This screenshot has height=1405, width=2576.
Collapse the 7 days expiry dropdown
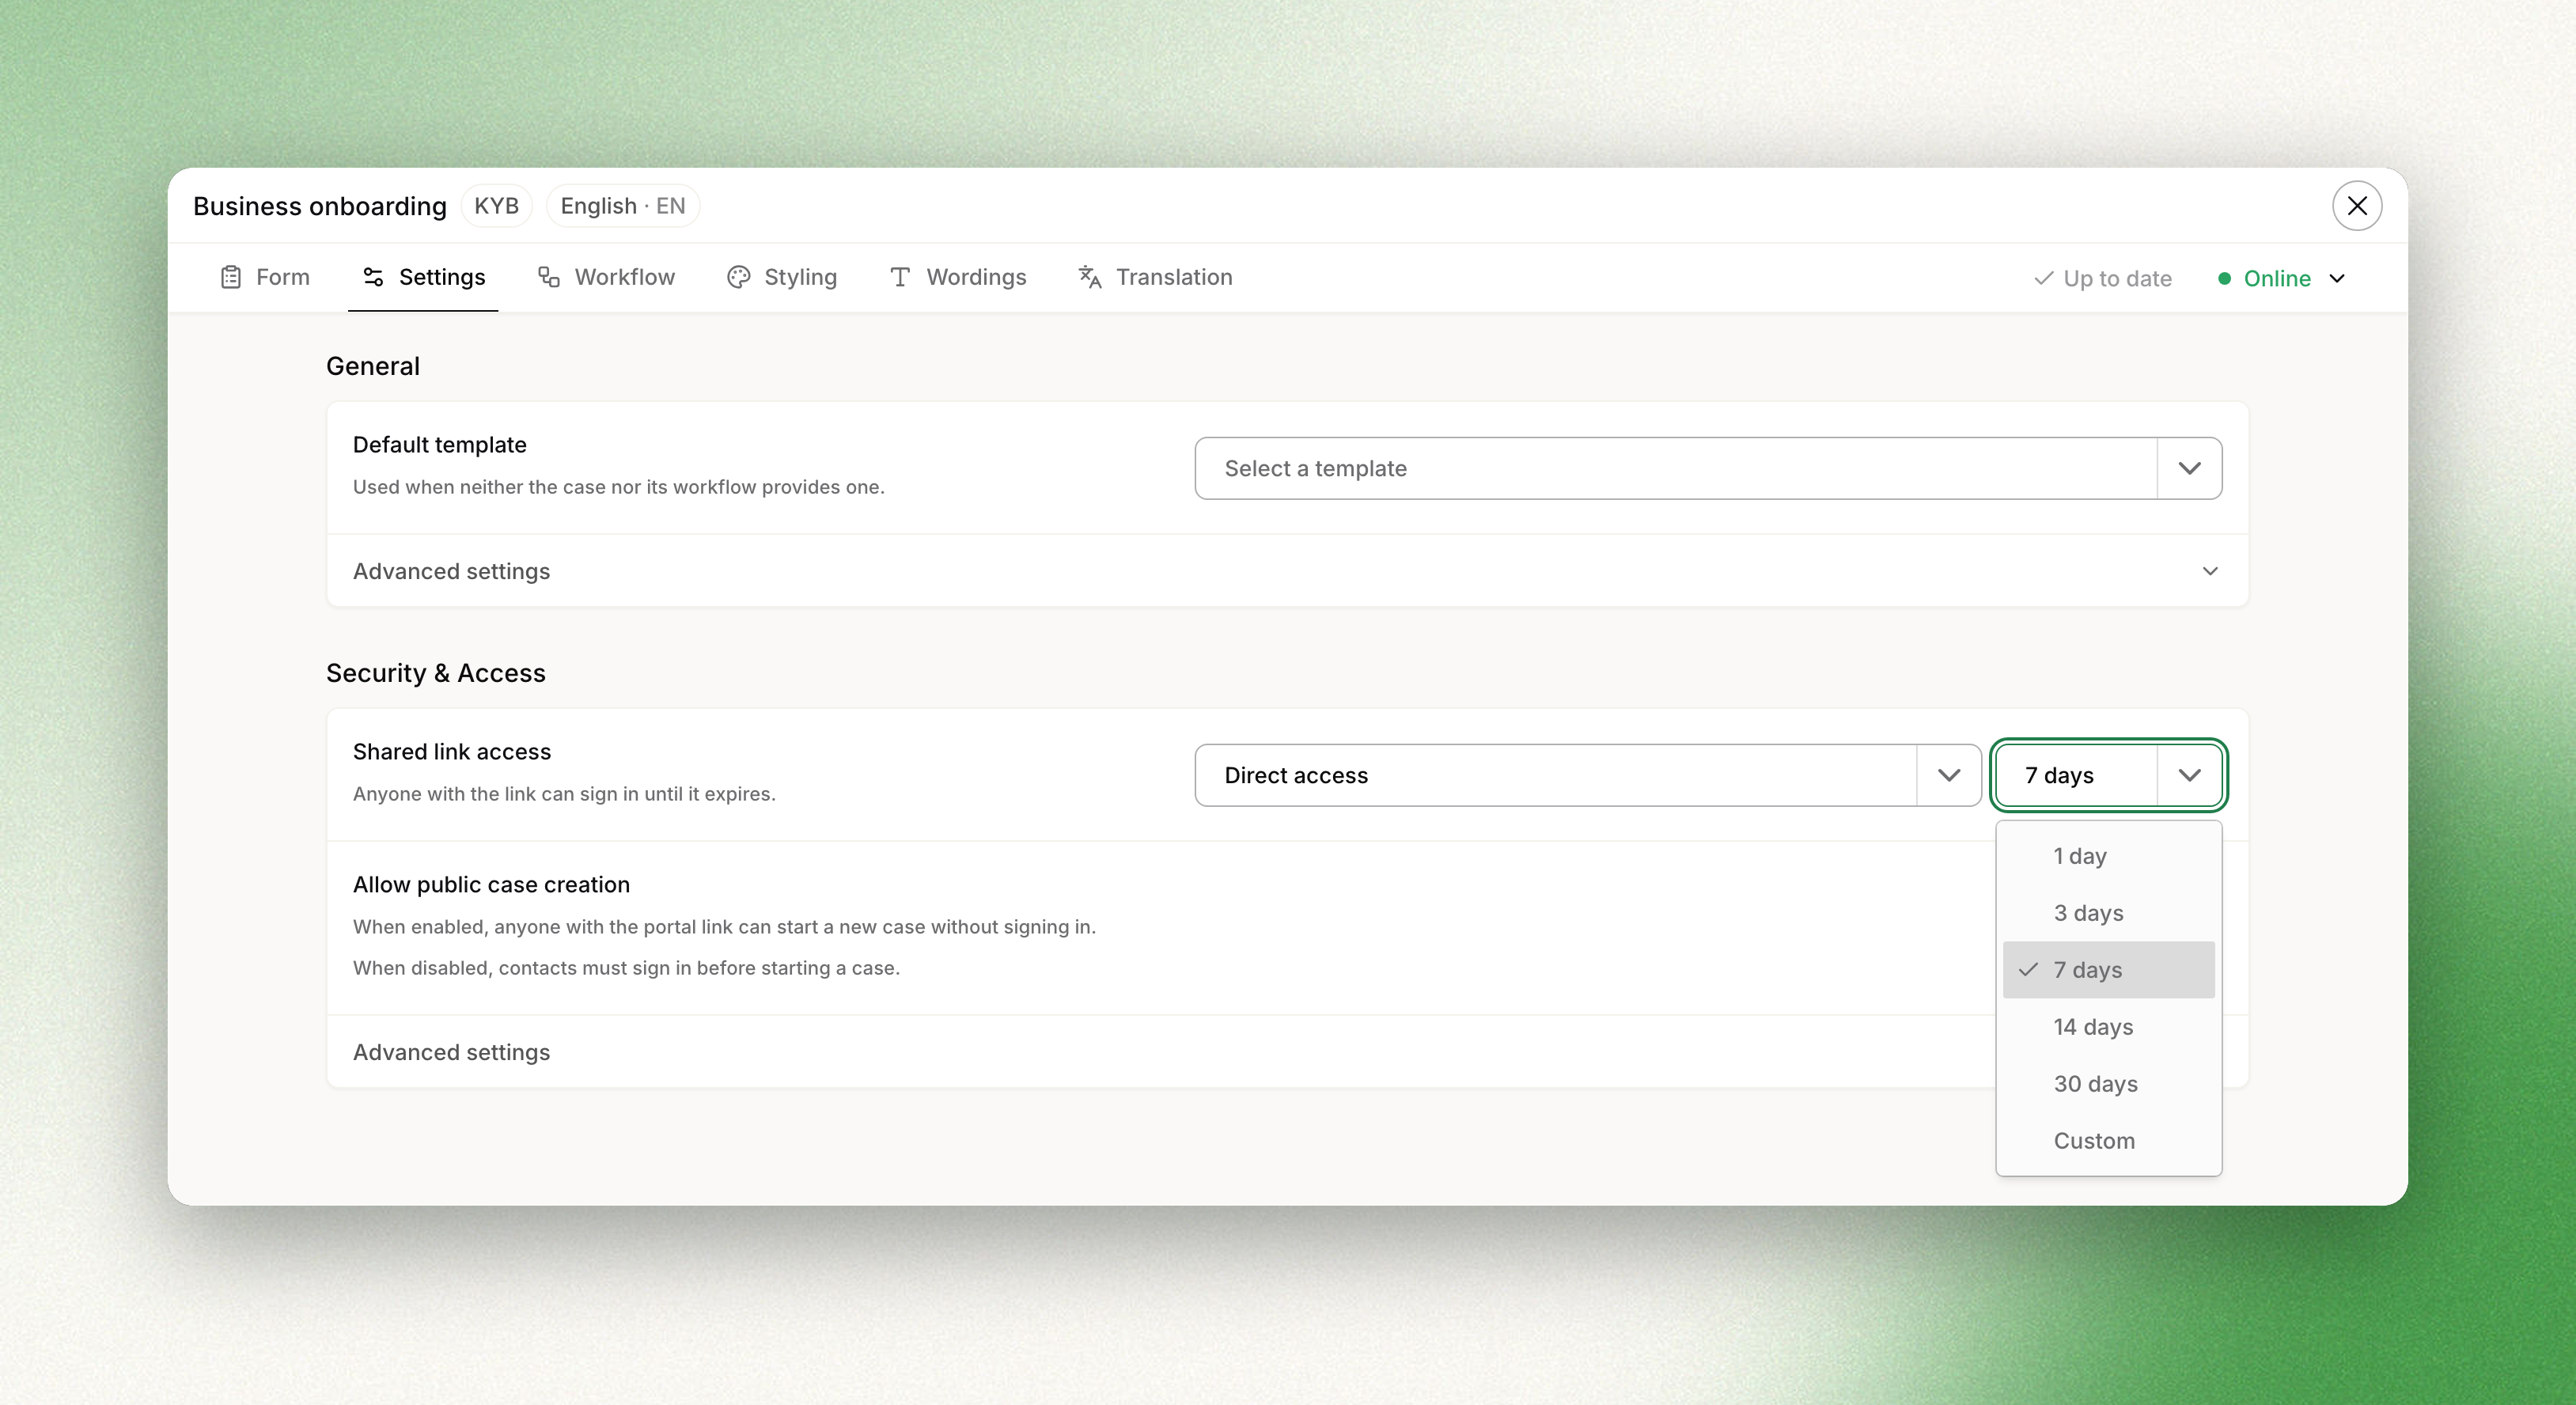[x=2109, y=775]
